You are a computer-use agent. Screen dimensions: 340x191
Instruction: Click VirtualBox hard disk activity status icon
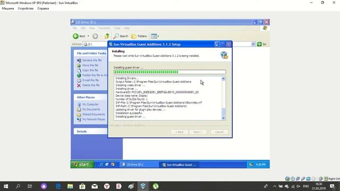point(287,179)
